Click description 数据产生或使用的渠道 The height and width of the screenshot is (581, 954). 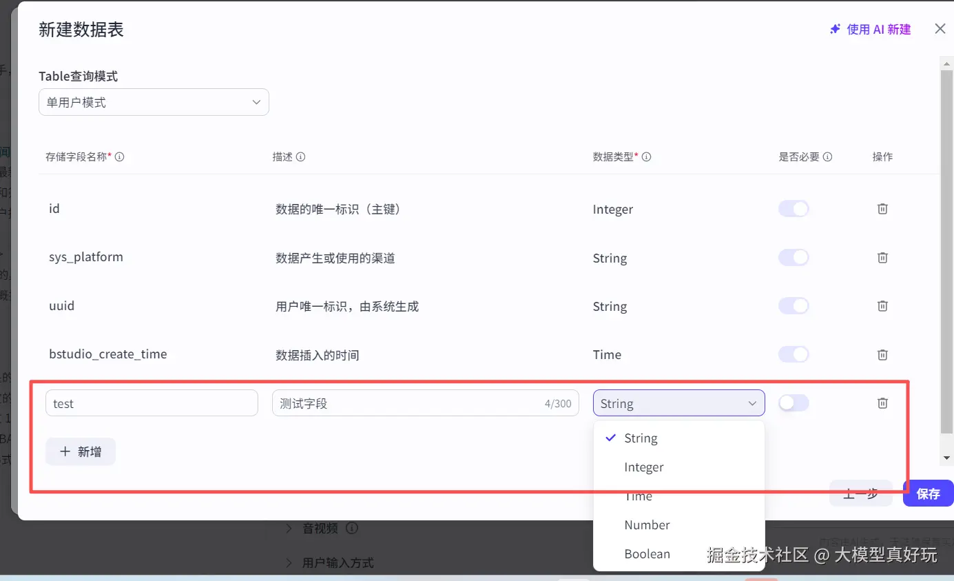tap(335, 258)
